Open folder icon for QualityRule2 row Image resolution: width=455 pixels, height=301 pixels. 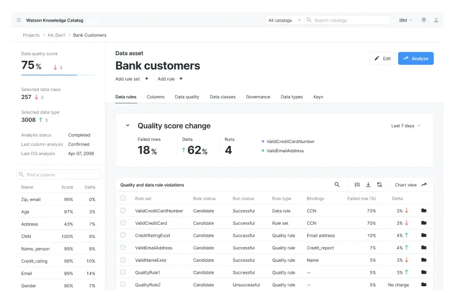pos(424,285)
